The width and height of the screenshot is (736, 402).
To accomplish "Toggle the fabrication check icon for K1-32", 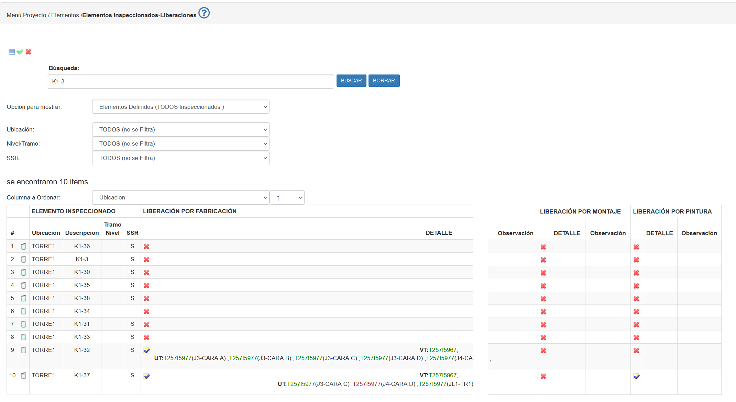I will pos(146,351).
